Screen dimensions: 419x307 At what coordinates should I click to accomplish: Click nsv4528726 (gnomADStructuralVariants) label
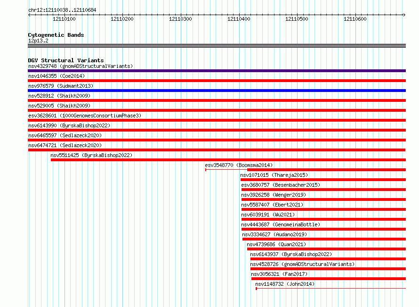point(303,264)
